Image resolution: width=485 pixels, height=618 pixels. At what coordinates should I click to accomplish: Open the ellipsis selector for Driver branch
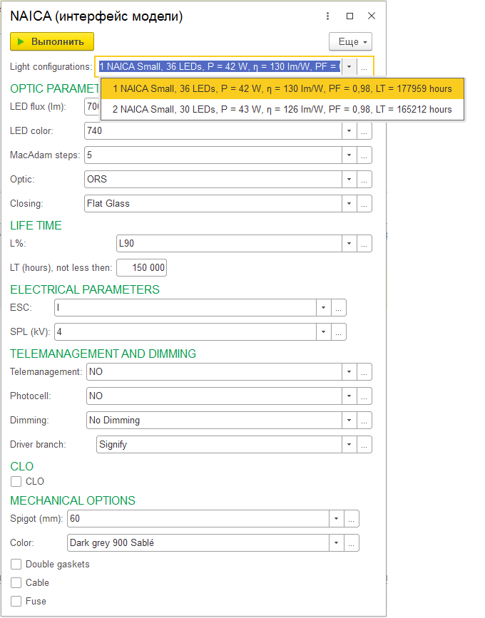pos(364,445)
